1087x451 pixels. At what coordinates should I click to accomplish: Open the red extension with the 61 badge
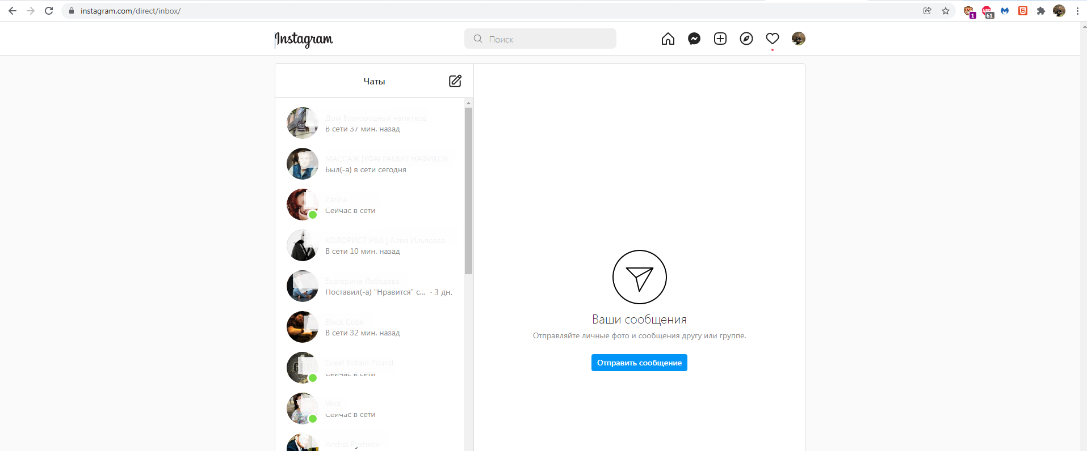click(987, 11)
